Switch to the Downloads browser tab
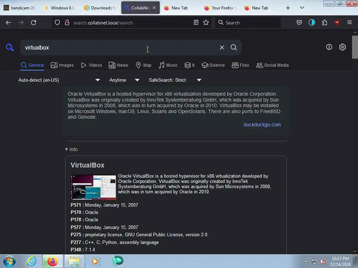The height and width of the screenshot is (268, 358). click(100, 8)
